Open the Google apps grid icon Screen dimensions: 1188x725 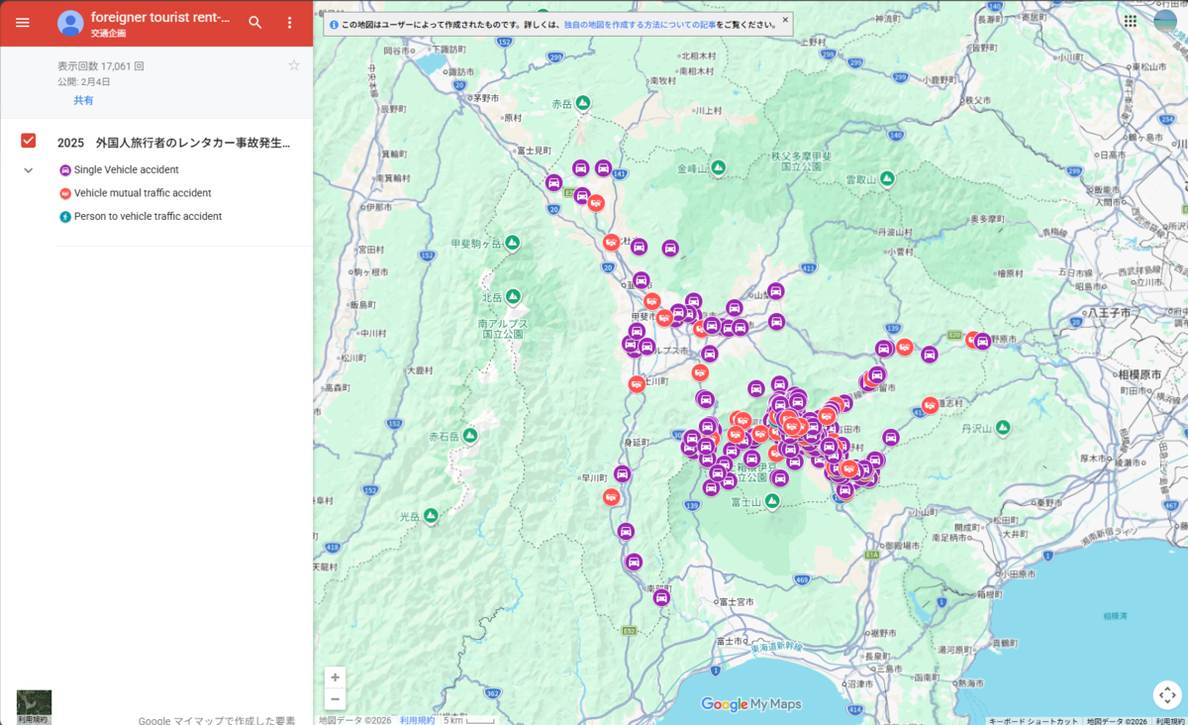coord(1131,20)
